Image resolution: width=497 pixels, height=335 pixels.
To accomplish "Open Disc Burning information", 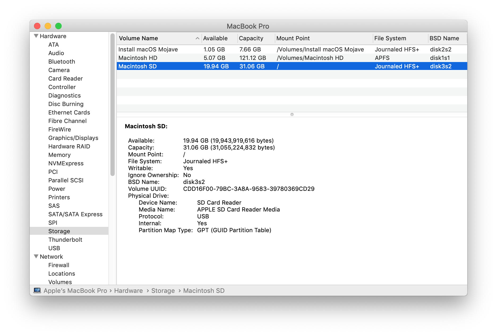I will 66,104.
